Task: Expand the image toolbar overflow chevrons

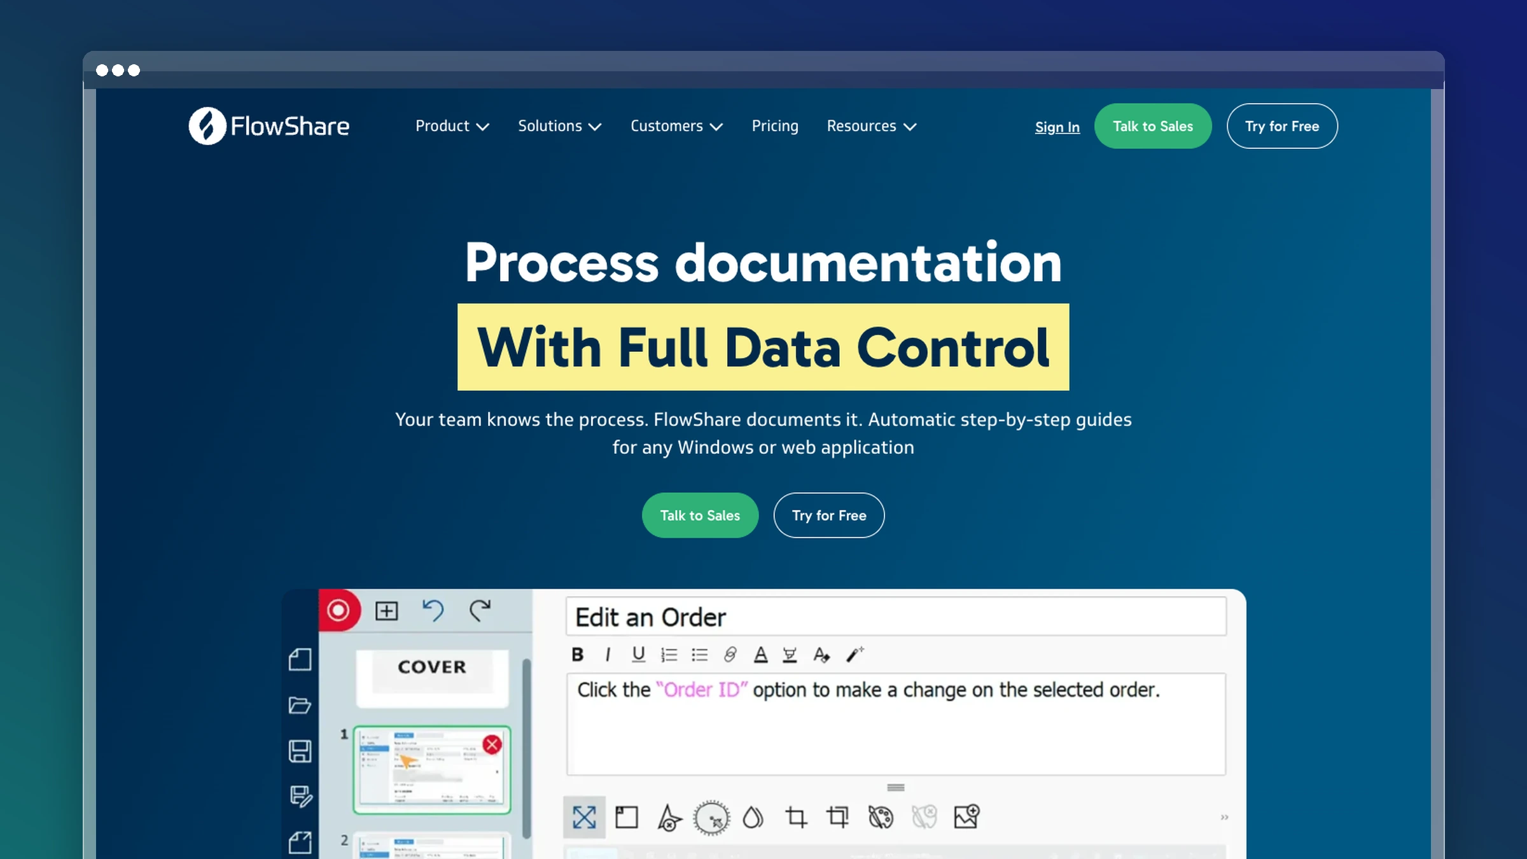Action: (x=1224, y=817)
